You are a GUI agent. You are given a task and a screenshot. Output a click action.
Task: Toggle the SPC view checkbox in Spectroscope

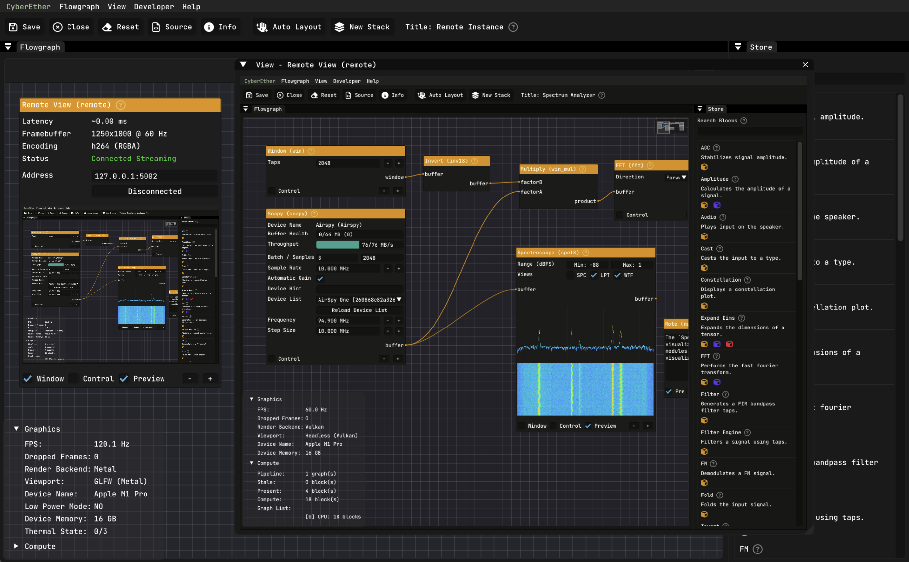tap(569, 274)
